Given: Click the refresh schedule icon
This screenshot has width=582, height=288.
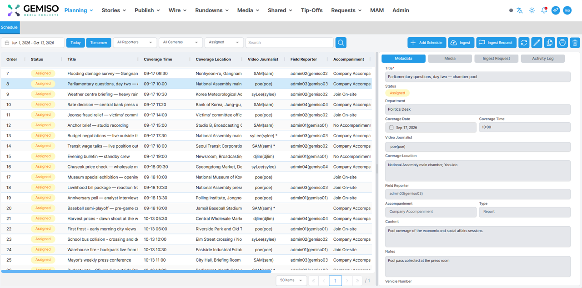Looking at the screenshot, I should point(524,43).
